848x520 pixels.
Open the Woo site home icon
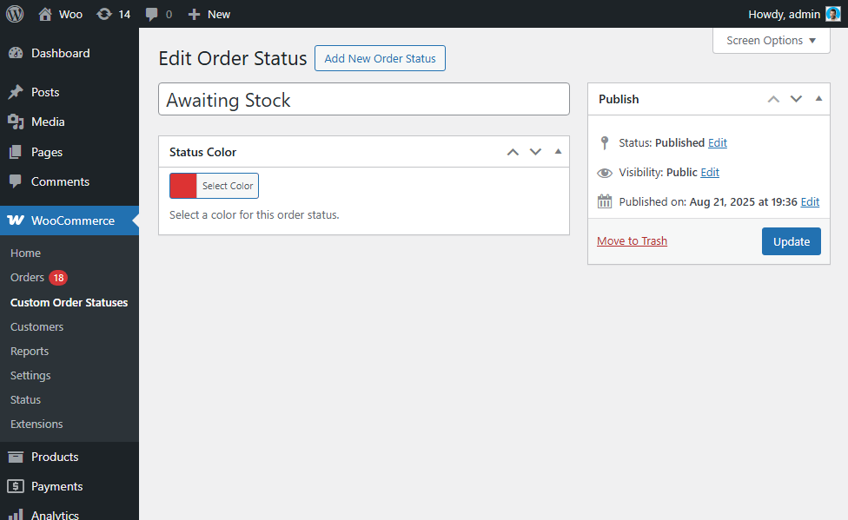[x=45, y=14]
